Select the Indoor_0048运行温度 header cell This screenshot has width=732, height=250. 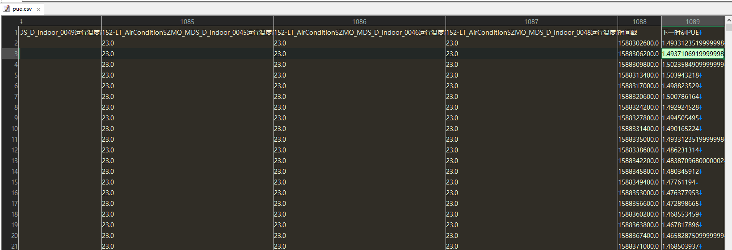pos(531,33)
